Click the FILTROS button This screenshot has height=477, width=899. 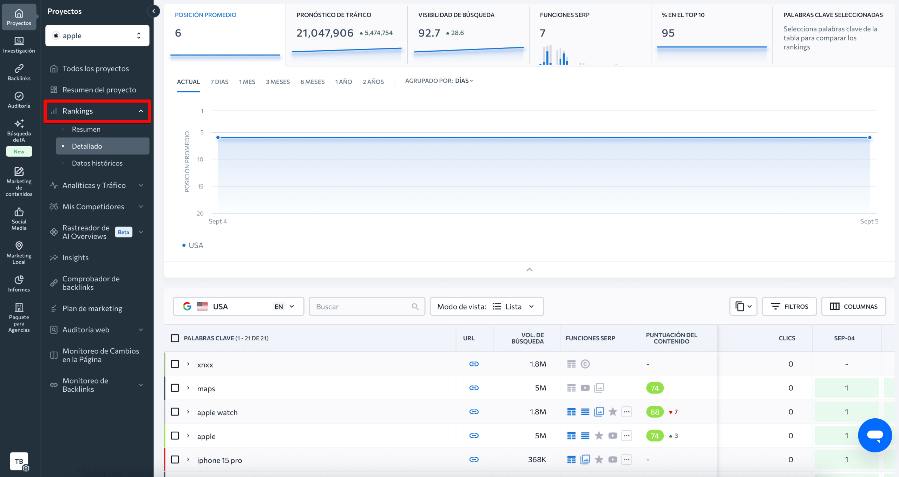click(x=789, y=306)
